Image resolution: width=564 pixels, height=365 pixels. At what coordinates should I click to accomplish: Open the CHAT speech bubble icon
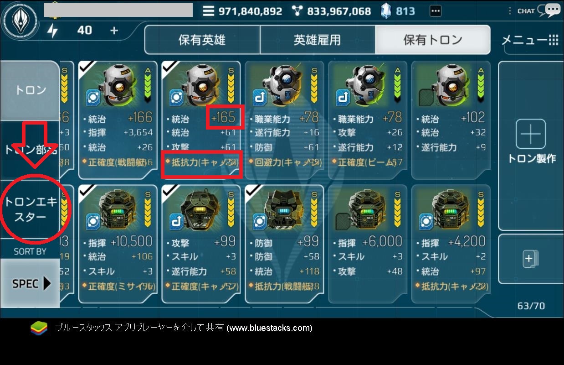tap(549, 10)
